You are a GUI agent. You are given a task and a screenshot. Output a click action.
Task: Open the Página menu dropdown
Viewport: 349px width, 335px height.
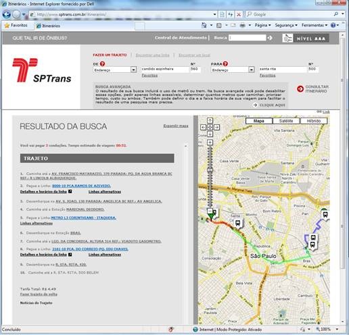(262, 25)
